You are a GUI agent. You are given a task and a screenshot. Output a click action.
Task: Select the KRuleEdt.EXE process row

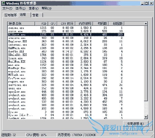click(66, 55)
